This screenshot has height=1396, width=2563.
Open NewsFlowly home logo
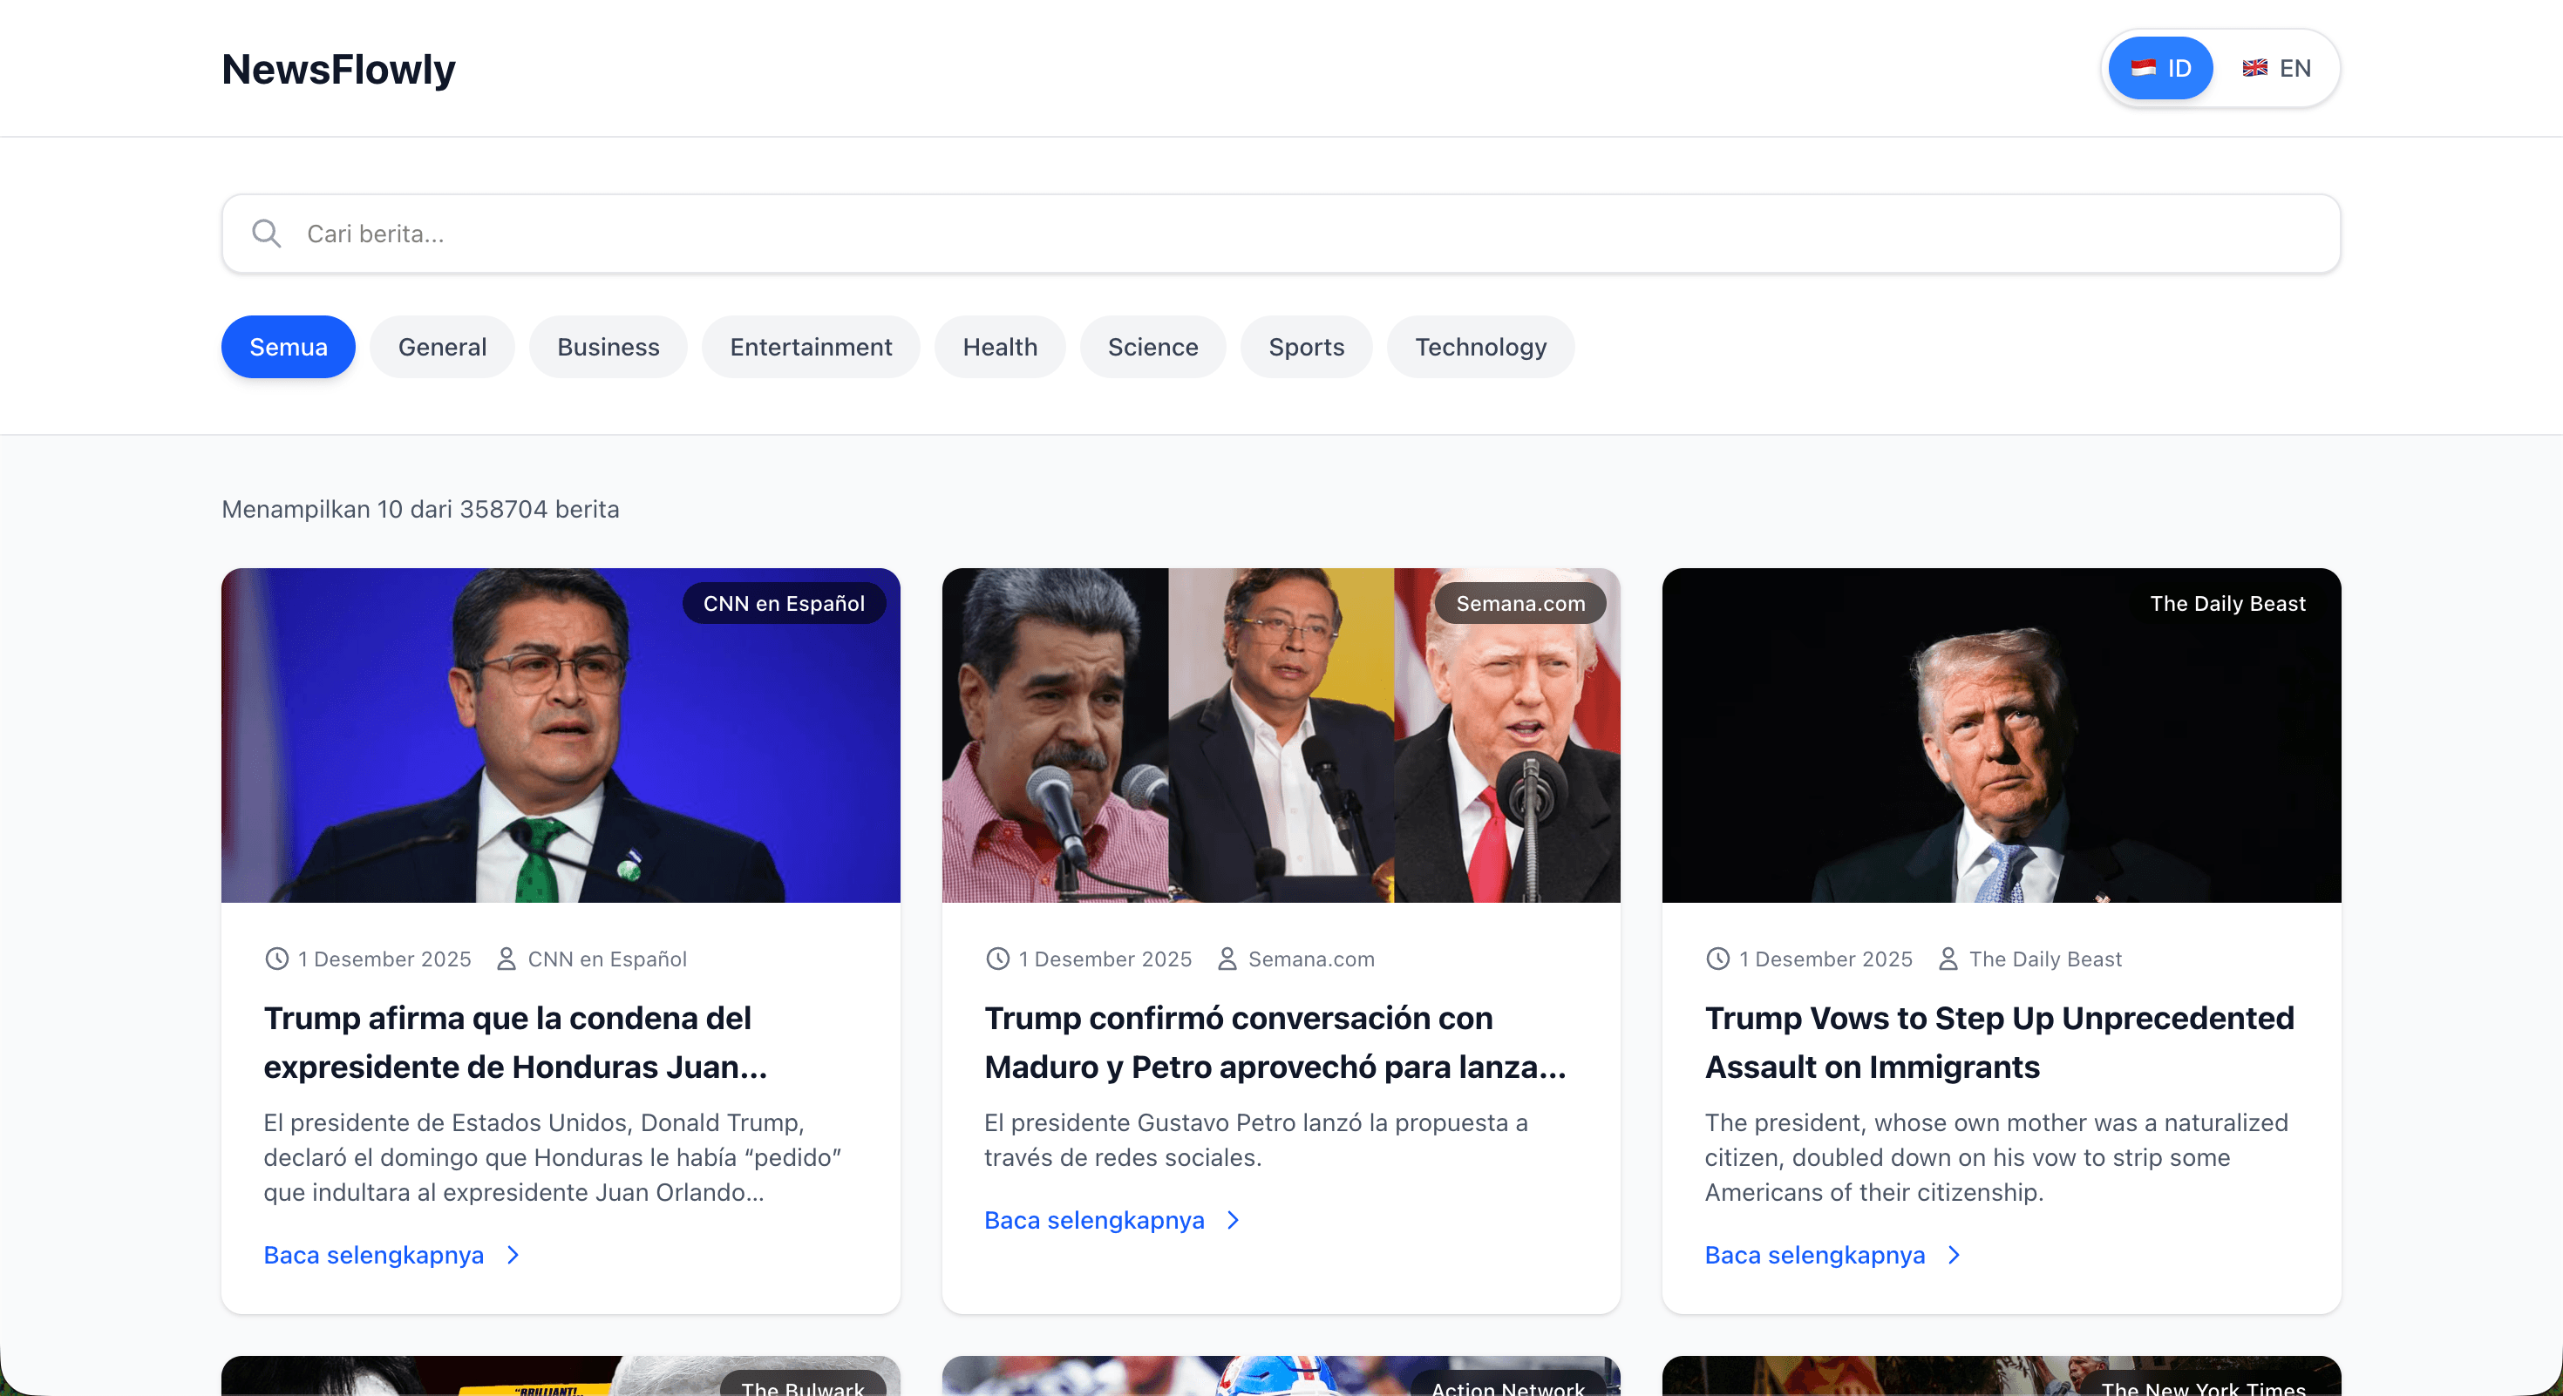[x=338, y=69]
